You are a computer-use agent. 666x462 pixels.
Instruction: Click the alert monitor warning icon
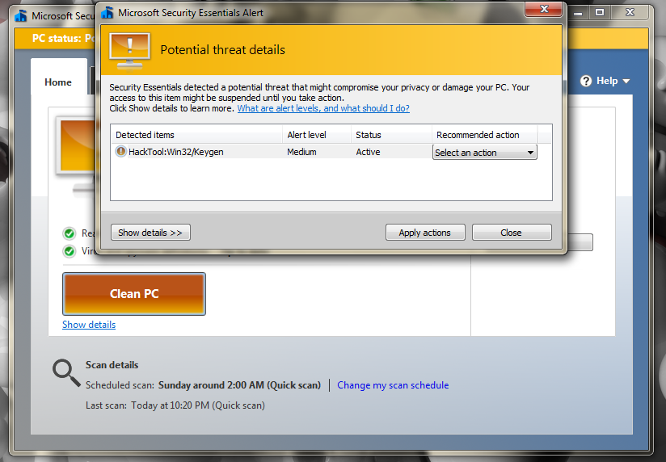click(x=129, y=52)
